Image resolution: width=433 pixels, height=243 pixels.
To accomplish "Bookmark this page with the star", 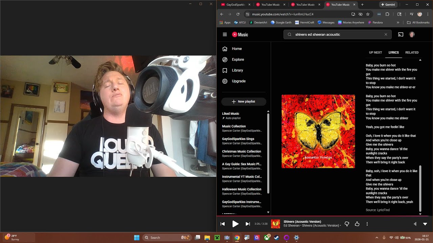I will (x=368, y=14).
